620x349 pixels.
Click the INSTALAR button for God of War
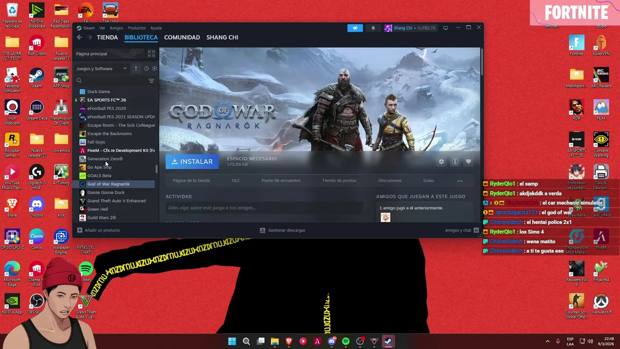click(x=192, y=161)
